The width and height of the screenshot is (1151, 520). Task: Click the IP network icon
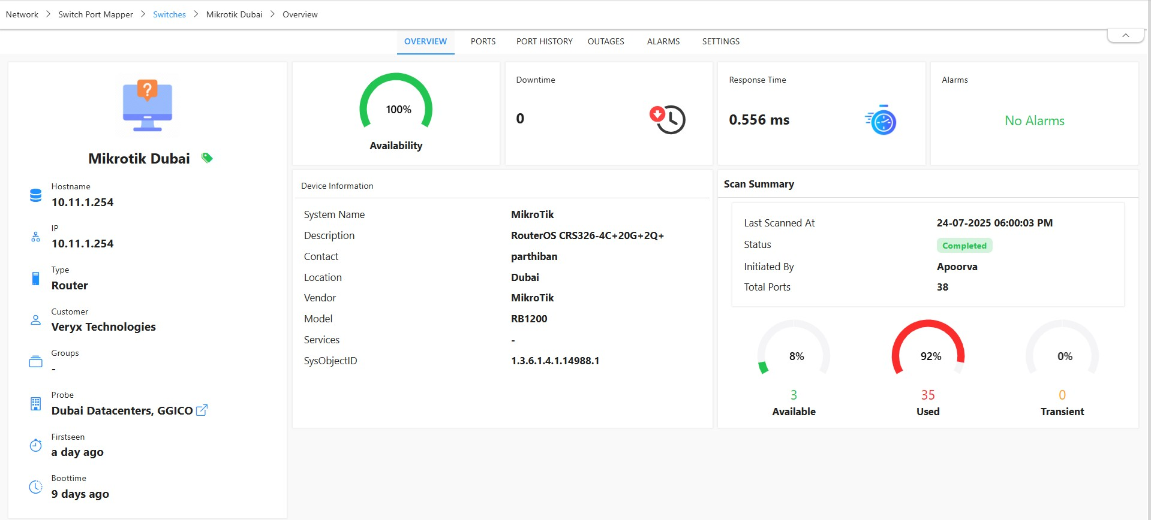36,237
